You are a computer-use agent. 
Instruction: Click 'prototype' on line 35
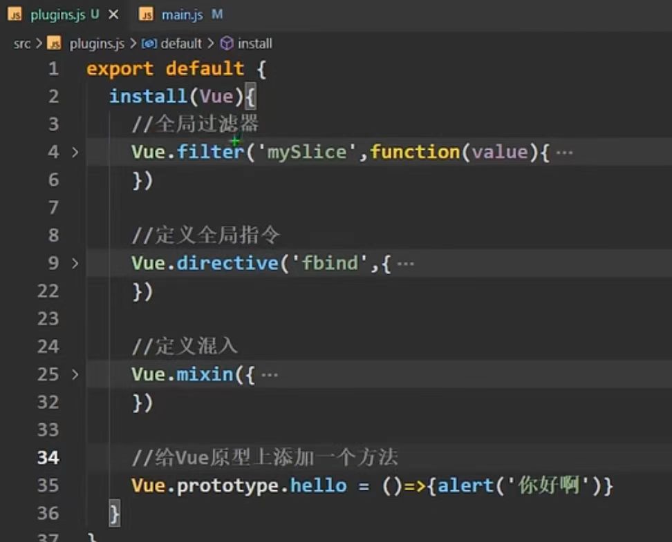pyautogui.click(x=227, y=486)
